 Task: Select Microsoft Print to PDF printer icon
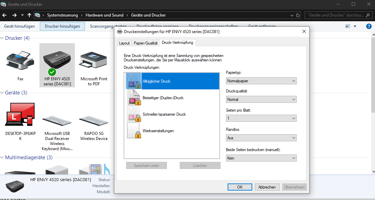(x=94, y=60)
